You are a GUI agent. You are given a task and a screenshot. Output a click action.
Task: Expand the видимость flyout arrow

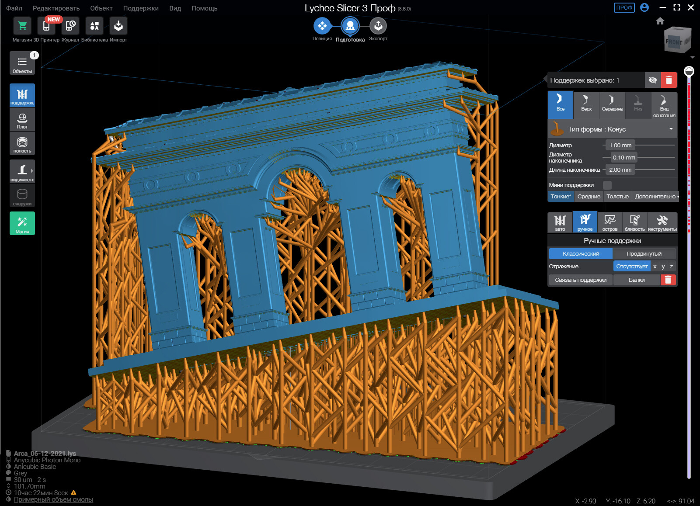(x=32, y=171)
